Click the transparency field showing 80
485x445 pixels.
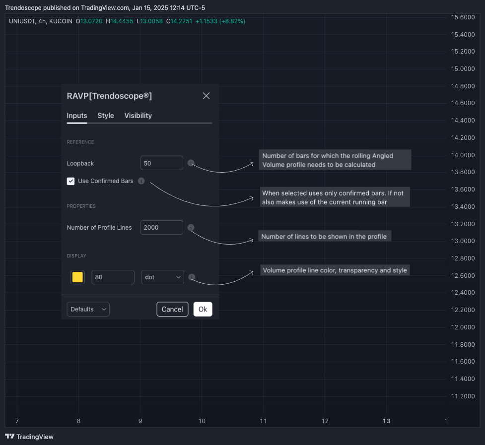(113, 277)
